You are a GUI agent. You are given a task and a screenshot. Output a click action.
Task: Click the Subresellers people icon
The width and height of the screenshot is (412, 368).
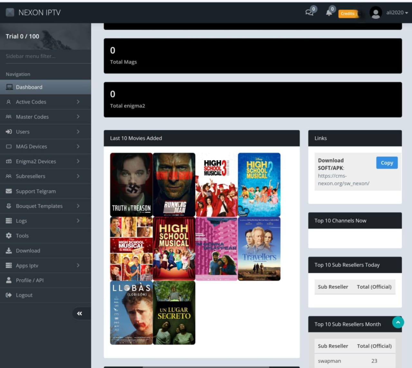pos(9,176)
